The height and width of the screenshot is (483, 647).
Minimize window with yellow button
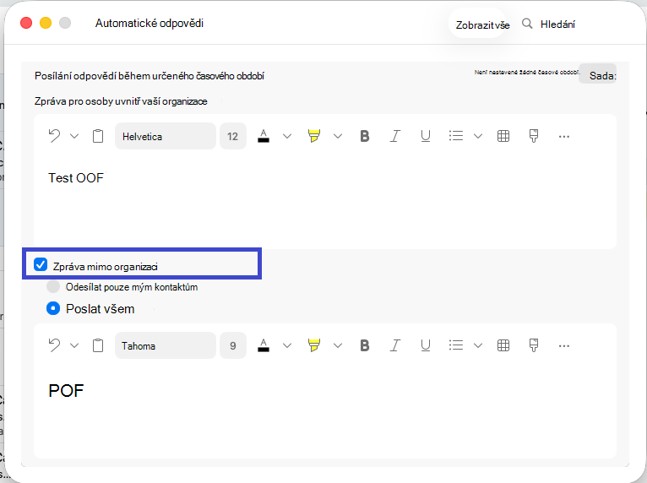[x=46, y=23]
